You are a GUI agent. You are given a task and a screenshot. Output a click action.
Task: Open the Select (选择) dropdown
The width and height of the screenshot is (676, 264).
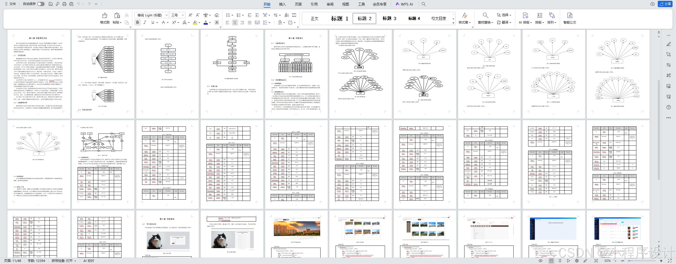504,15
